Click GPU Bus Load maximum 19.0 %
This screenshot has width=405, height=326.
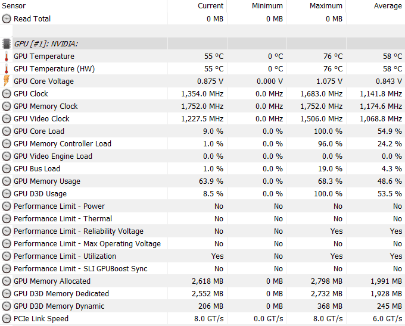(x=330, y=169)
